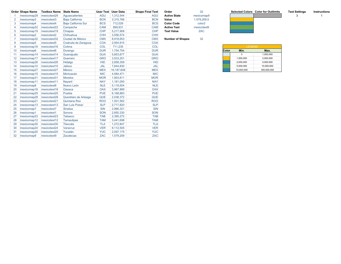
Task: Select the user data value 8,112,505
Action: pyautogui.click(x=118, y=128)
